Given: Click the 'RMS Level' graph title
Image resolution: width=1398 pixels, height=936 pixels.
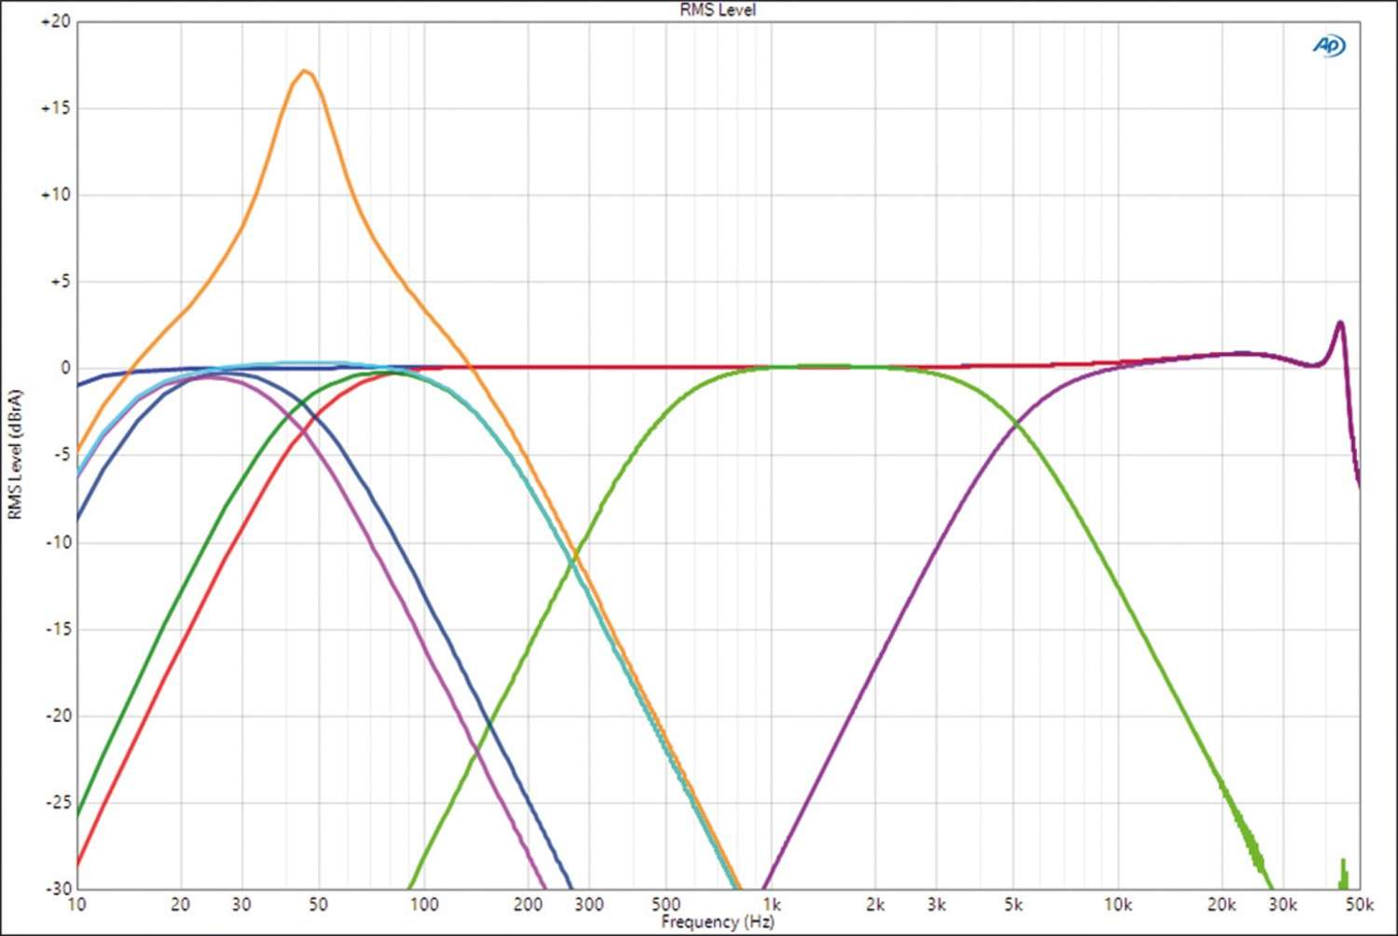Looking at the screenshot, I should (718, 10).
